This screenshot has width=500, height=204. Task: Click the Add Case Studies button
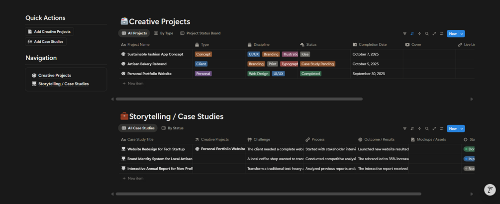[46, 41]
